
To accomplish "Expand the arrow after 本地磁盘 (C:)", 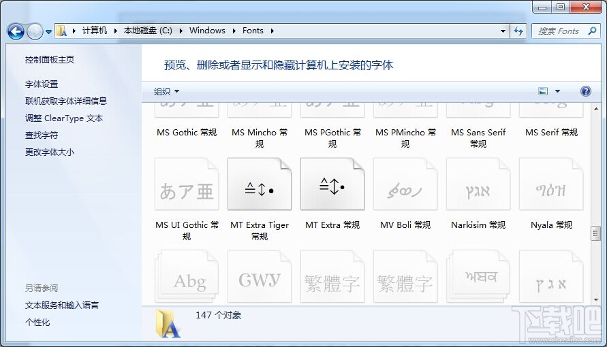I will 181,31.
